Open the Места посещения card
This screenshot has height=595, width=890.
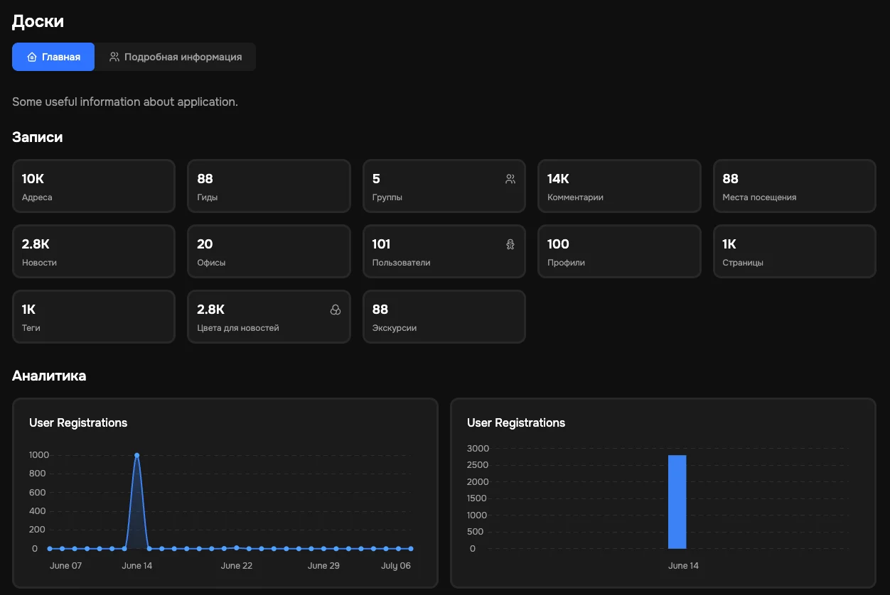pyautogui.click(x=795, y=186)
